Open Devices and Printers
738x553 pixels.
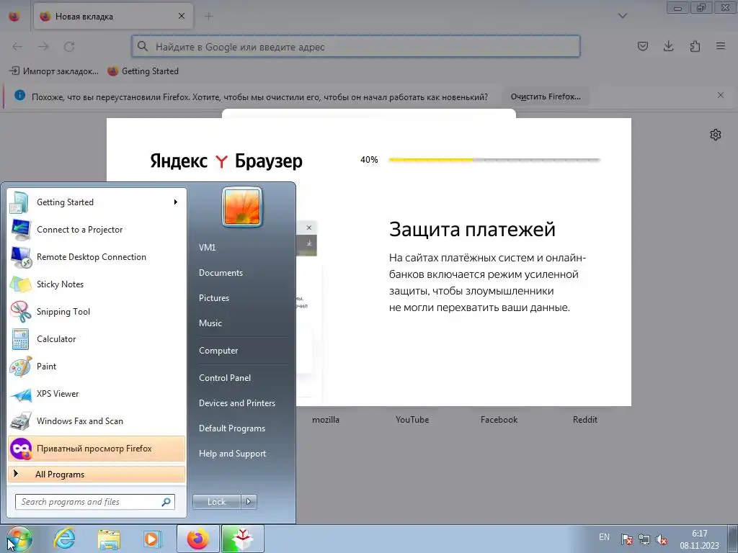coord(236,403)
